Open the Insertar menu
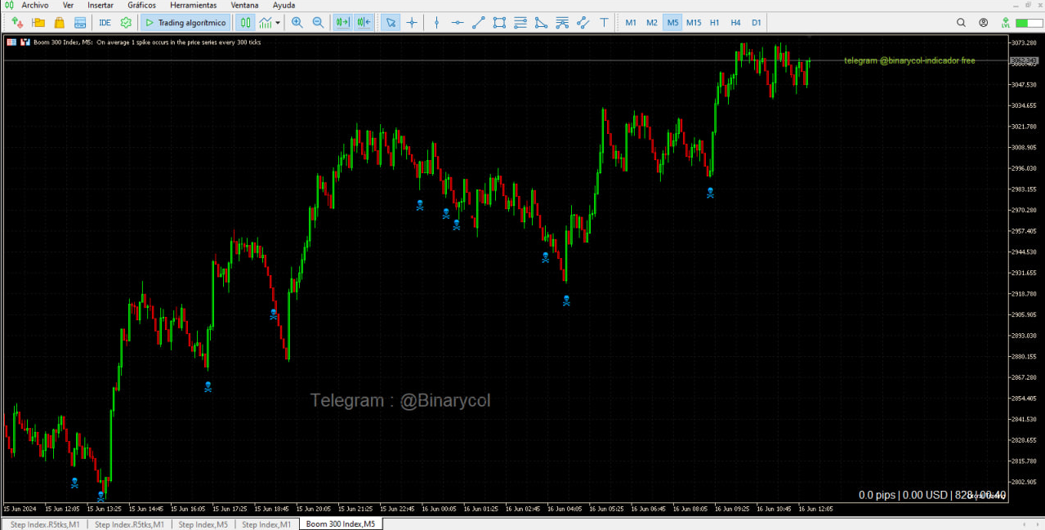1045x530 pixels. click(x=100, y=5)
